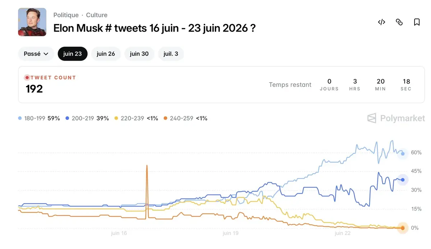Viewport: 431px width, 249px height.
Task: Toggle the 180-199 legend series
Action: (39, 118)
